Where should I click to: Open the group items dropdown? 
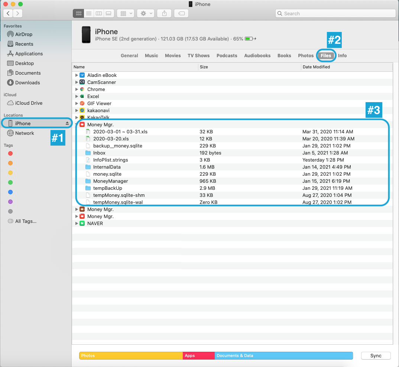click(x=125, y=13)
